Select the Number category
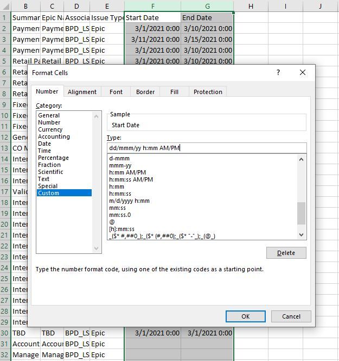339x361 pixels. pyautogui.click(x=65, y=122)
